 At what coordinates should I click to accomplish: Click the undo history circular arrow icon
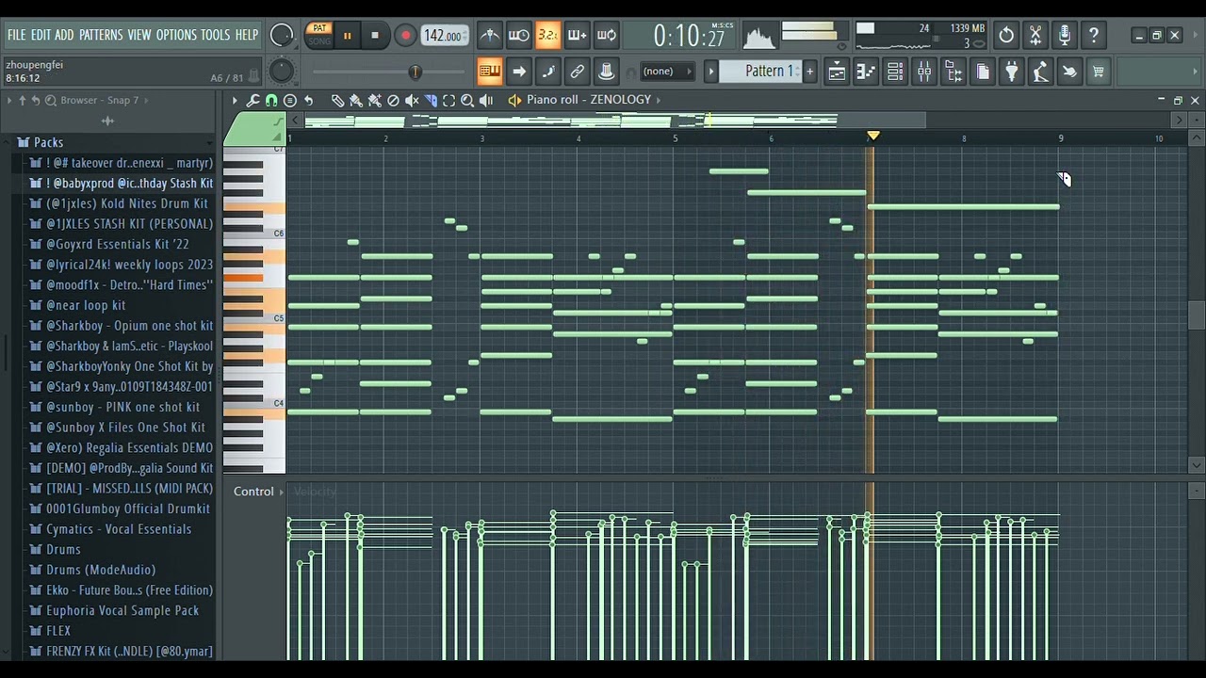pyautogui.click(x=1006, y=36)
